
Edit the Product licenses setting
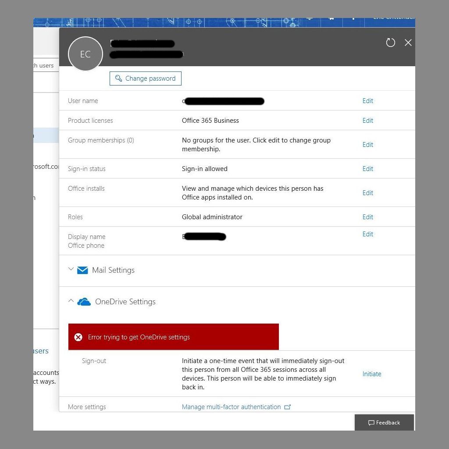(367, 120)
